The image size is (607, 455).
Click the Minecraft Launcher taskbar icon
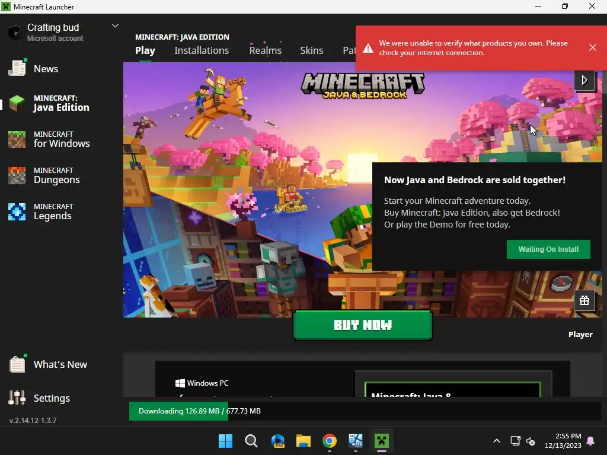tap(381, 441)
